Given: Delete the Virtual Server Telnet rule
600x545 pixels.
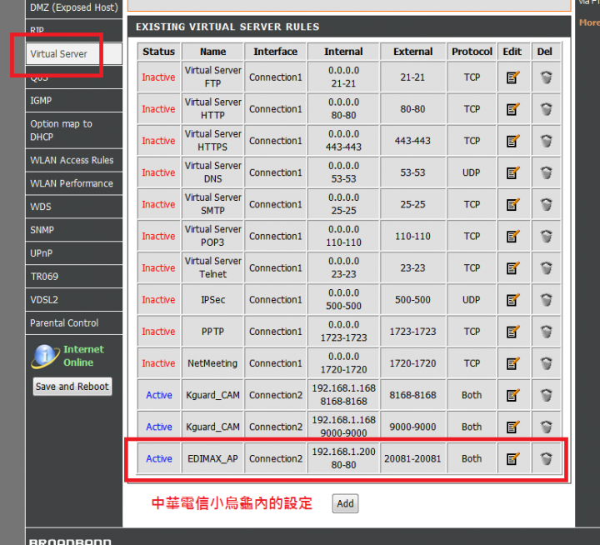Looking at the screenshot, I should point(546,267).
